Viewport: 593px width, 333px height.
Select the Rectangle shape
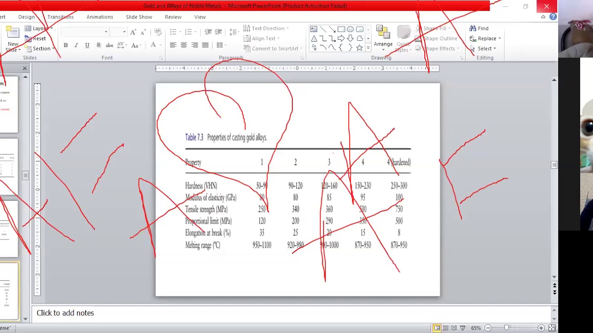pos(341,29)
